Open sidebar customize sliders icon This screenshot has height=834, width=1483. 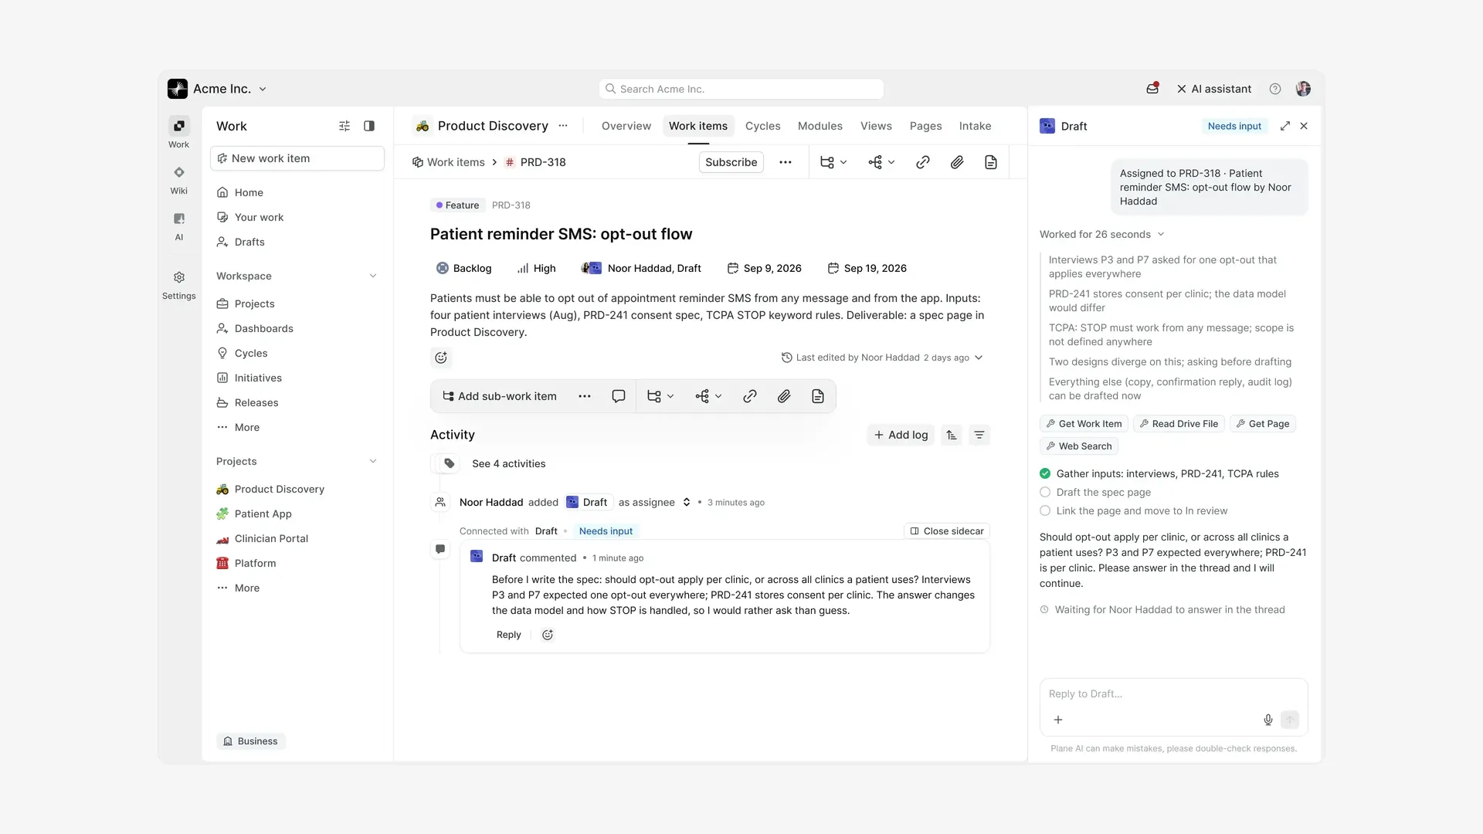tap(344, 126)
